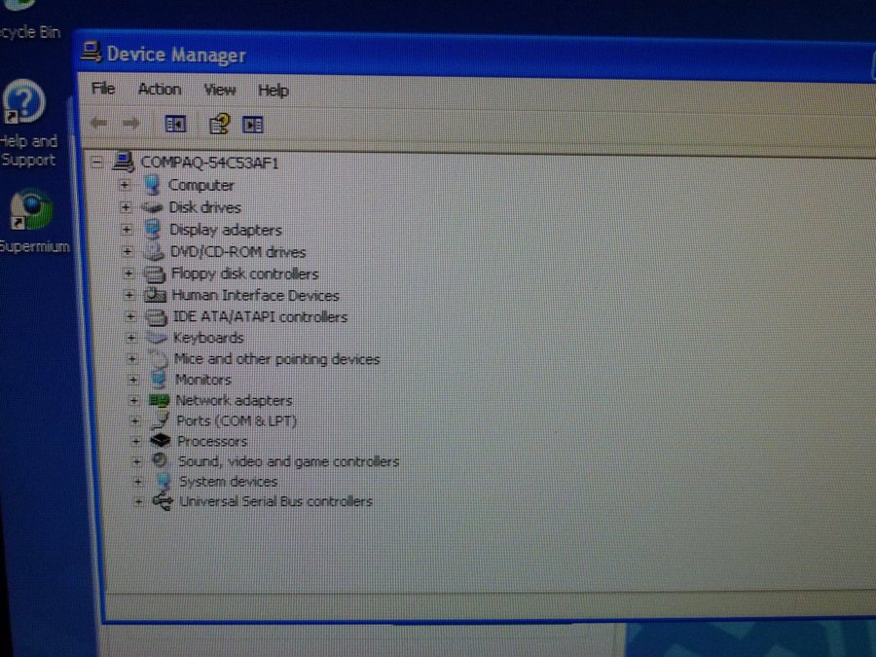Click the Forward arrow toolbar button
The height and width of the screenshot is (657, 876).
coord(131,124)
